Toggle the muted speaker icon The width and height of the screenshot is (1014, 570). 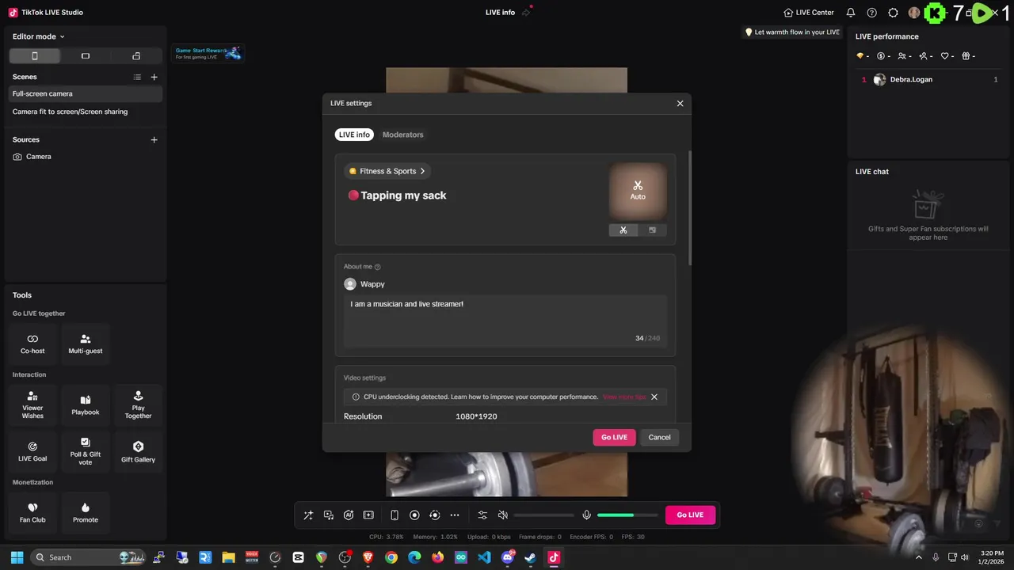tap(502, 515)
